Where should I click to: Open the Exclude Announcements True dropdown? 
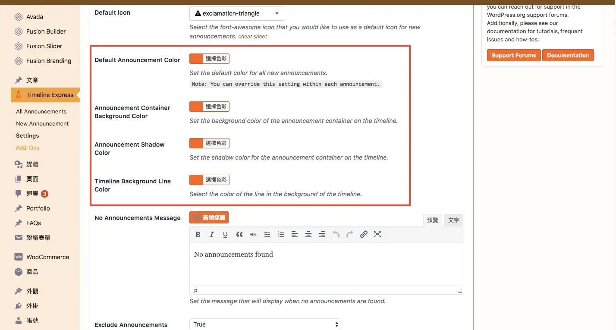pos(265,324)
